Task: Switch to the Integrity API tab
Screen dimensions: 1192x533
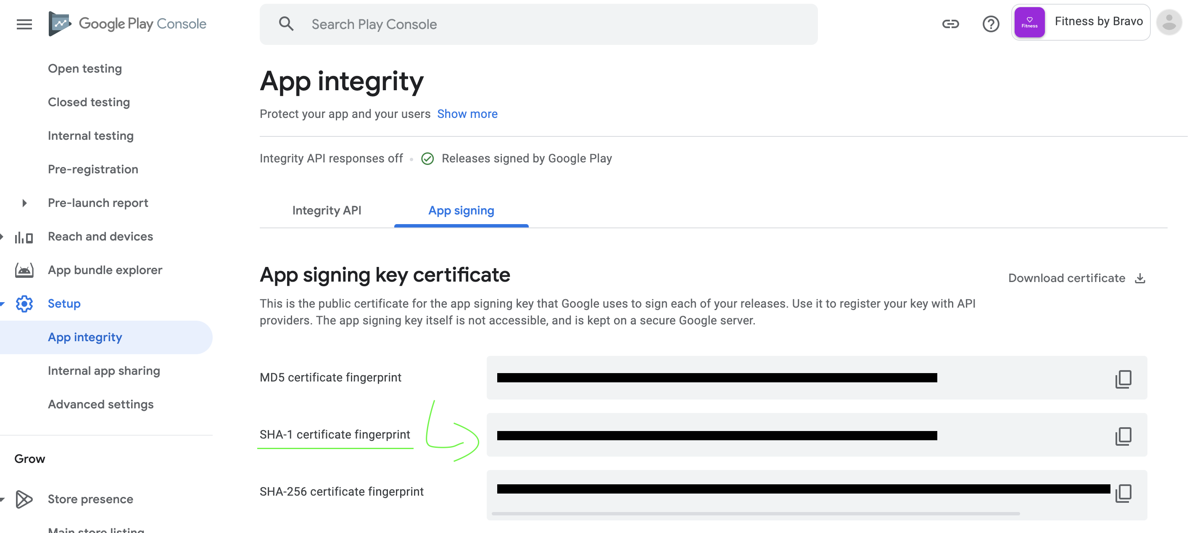Action: 327,211
